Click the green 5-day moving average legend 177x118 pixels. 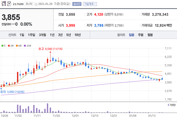click(3, 46)
